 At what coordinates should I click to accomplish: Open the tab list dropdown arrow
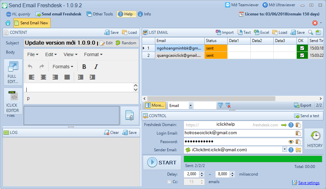pos(321,23)
